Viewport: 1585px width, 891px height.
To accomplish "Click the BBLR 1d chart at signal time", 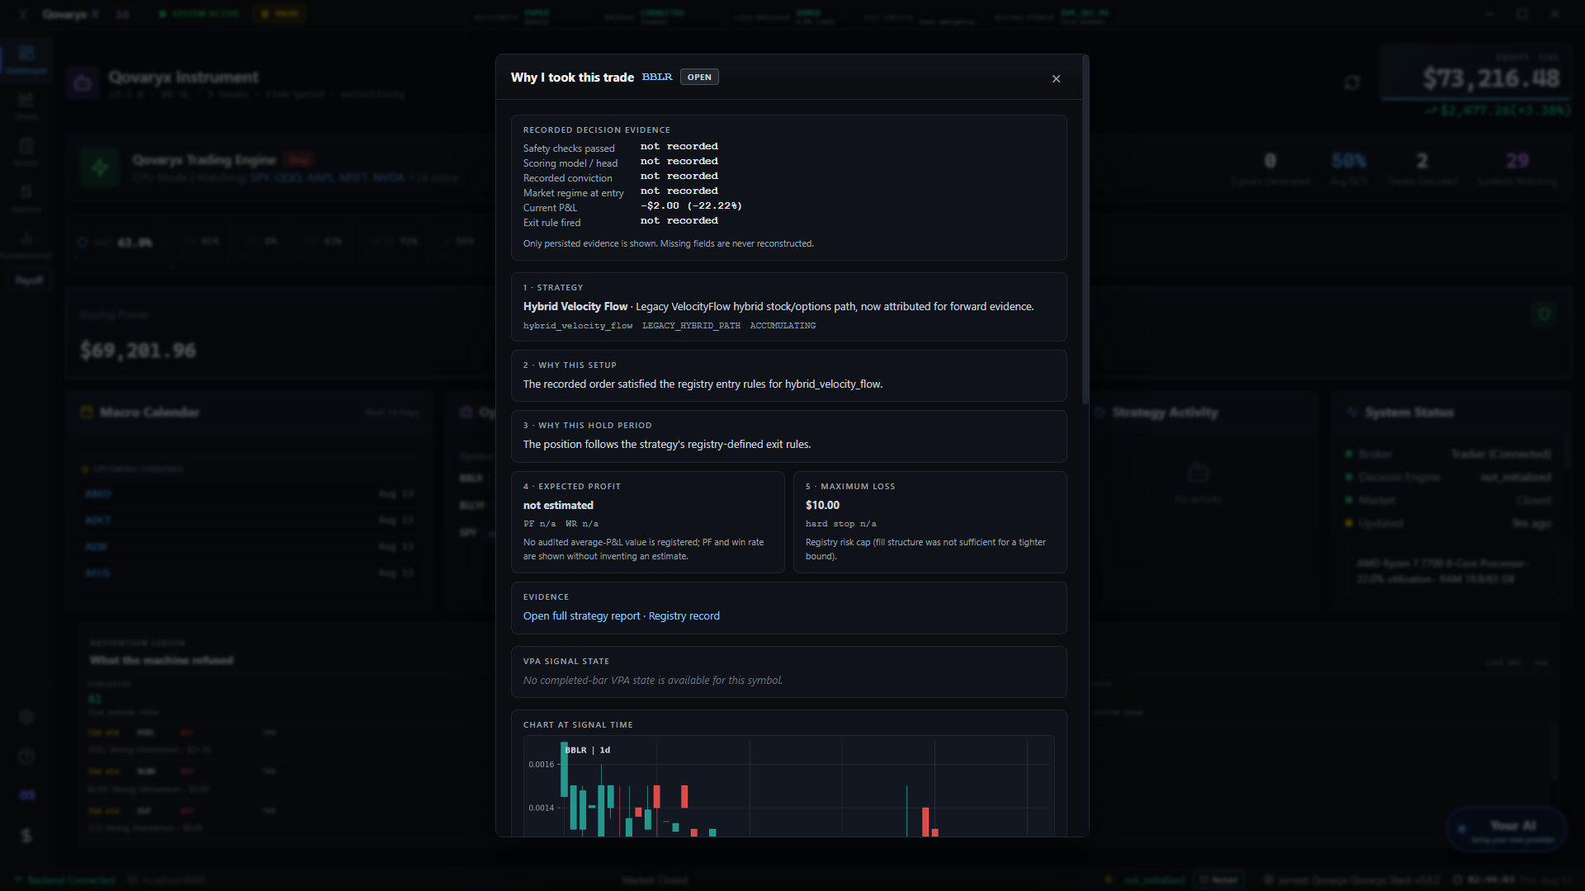I will (x=788, y=785).
